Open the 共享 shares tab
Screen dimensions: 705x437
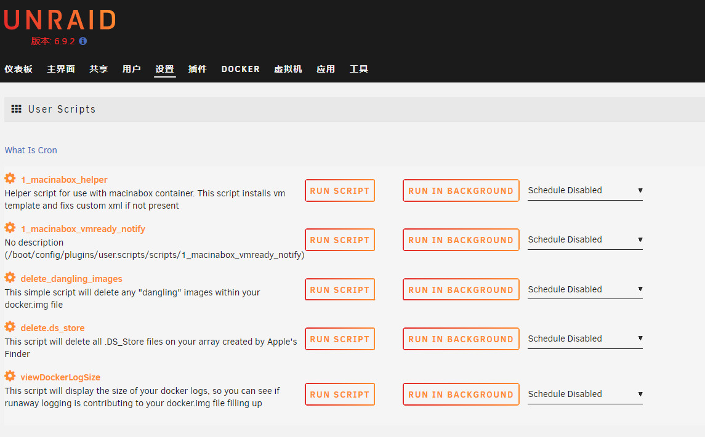click(99, 69)
